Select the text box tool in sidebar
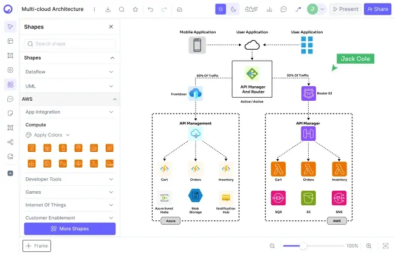This screenshot has width=395, height=255. point(10,127)
